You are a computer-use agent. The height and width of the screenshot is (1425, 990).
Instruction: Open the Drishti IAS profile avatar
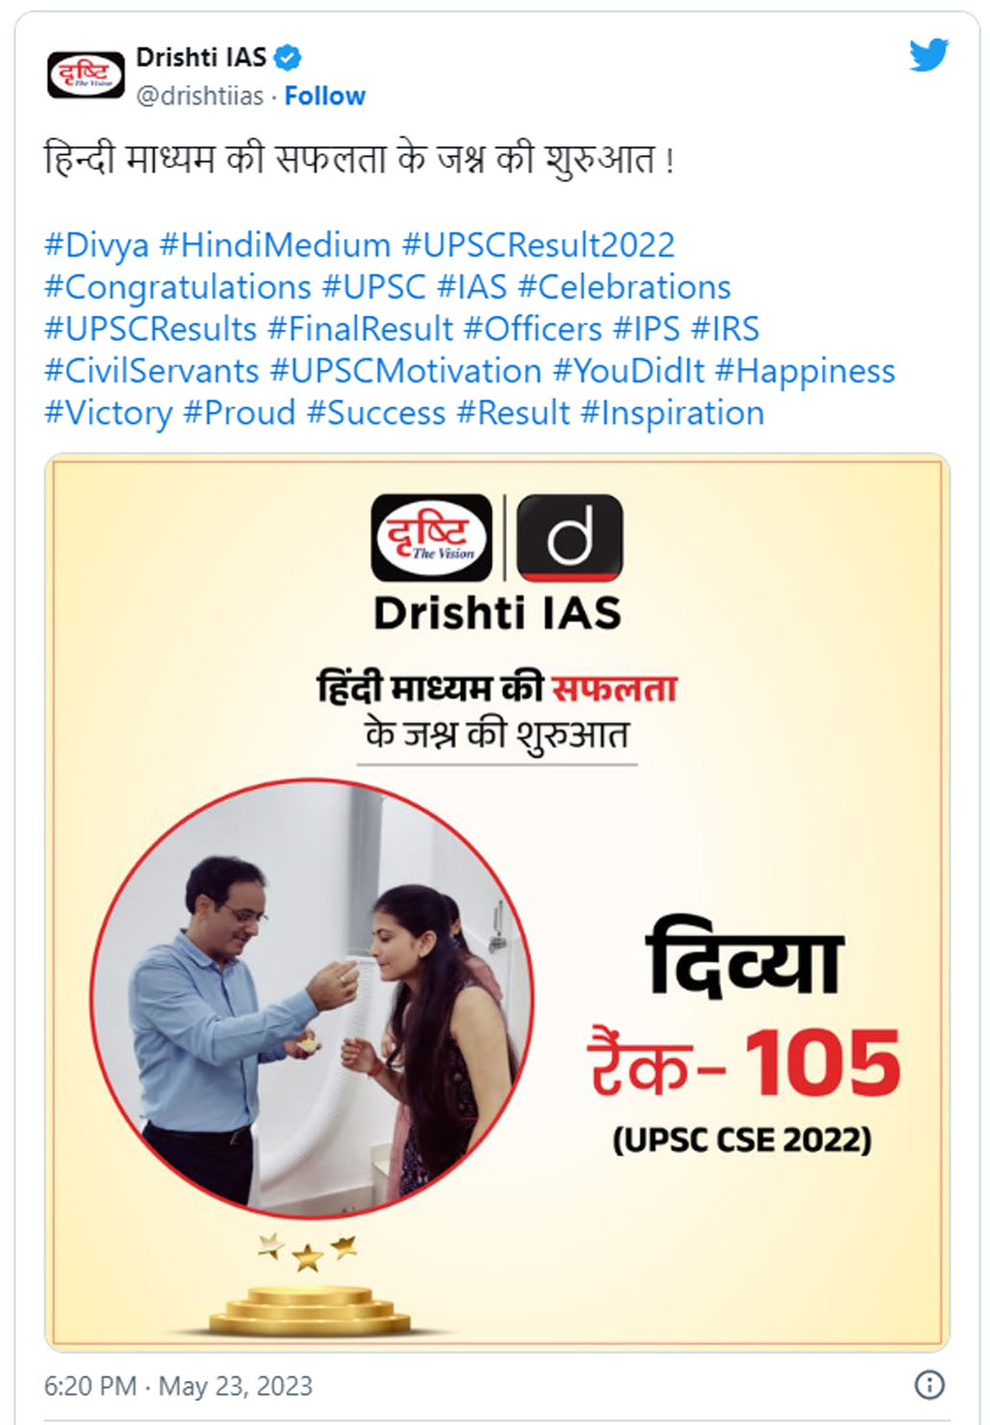(86, 75)
